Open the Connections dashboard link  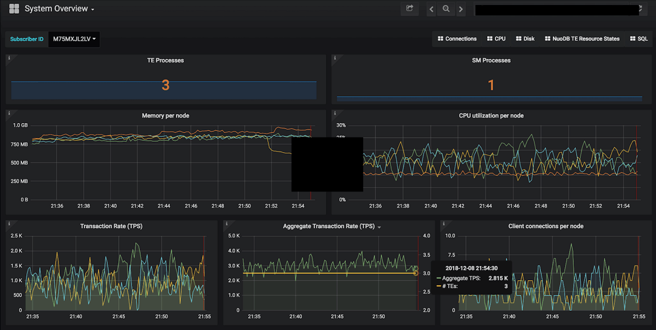click(457, 39)
